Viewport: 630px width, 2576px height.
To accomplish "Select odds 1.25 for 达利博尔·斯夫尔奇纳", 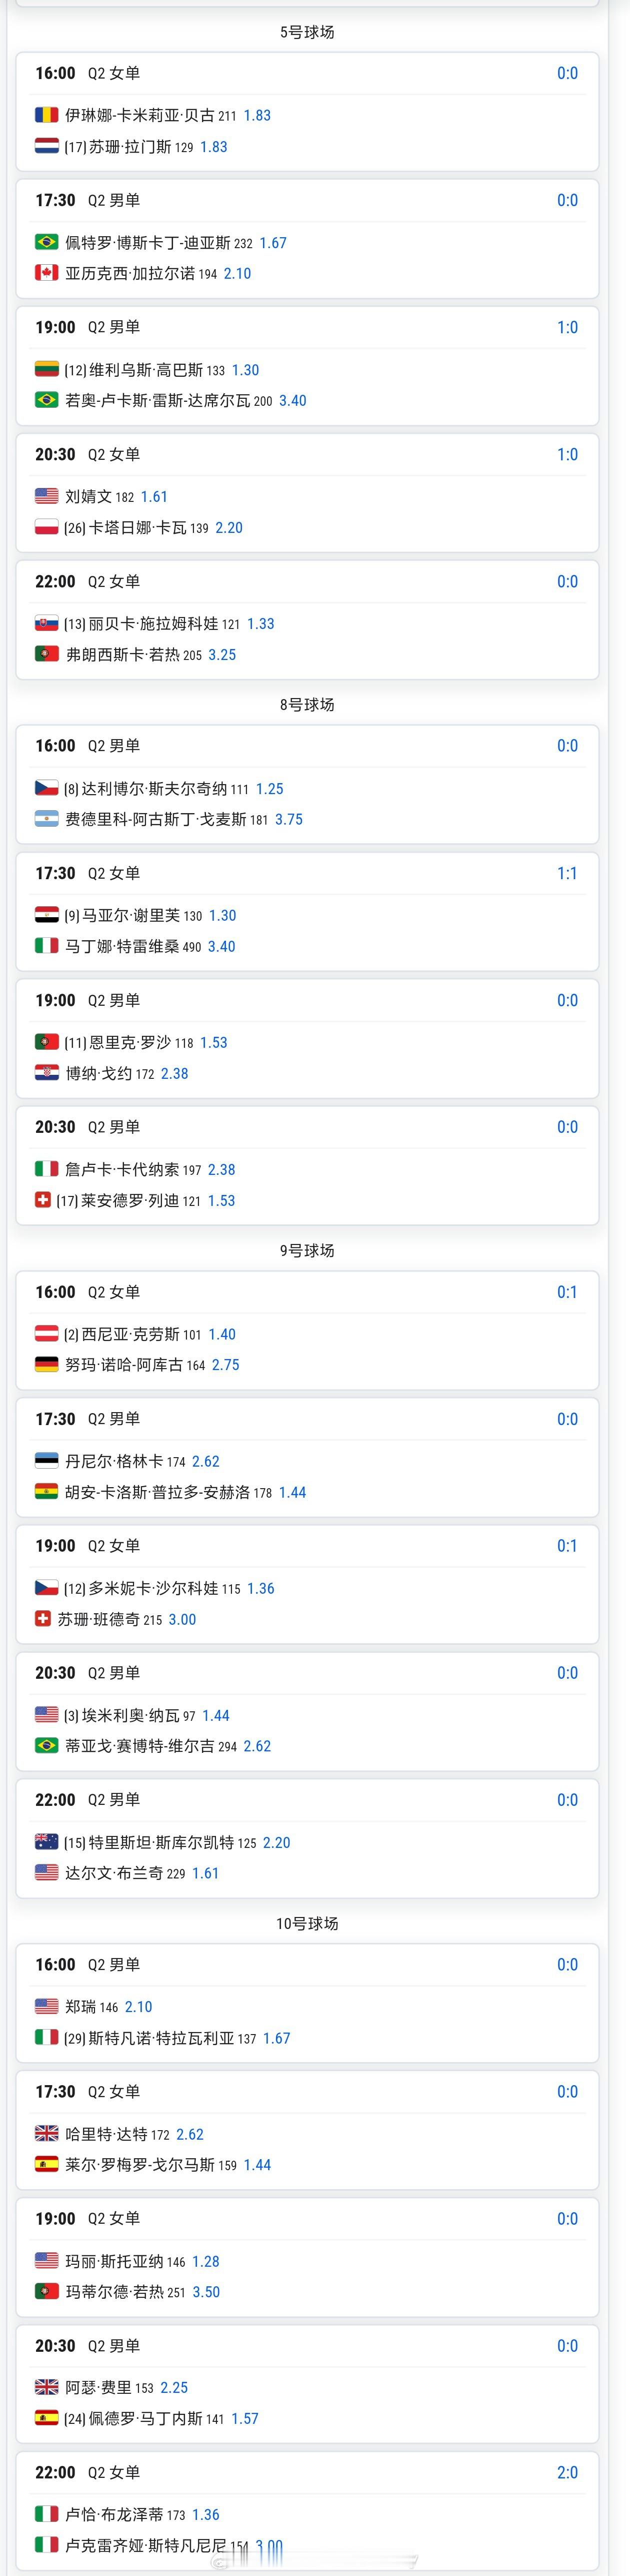I will click(x=270, y=788).
